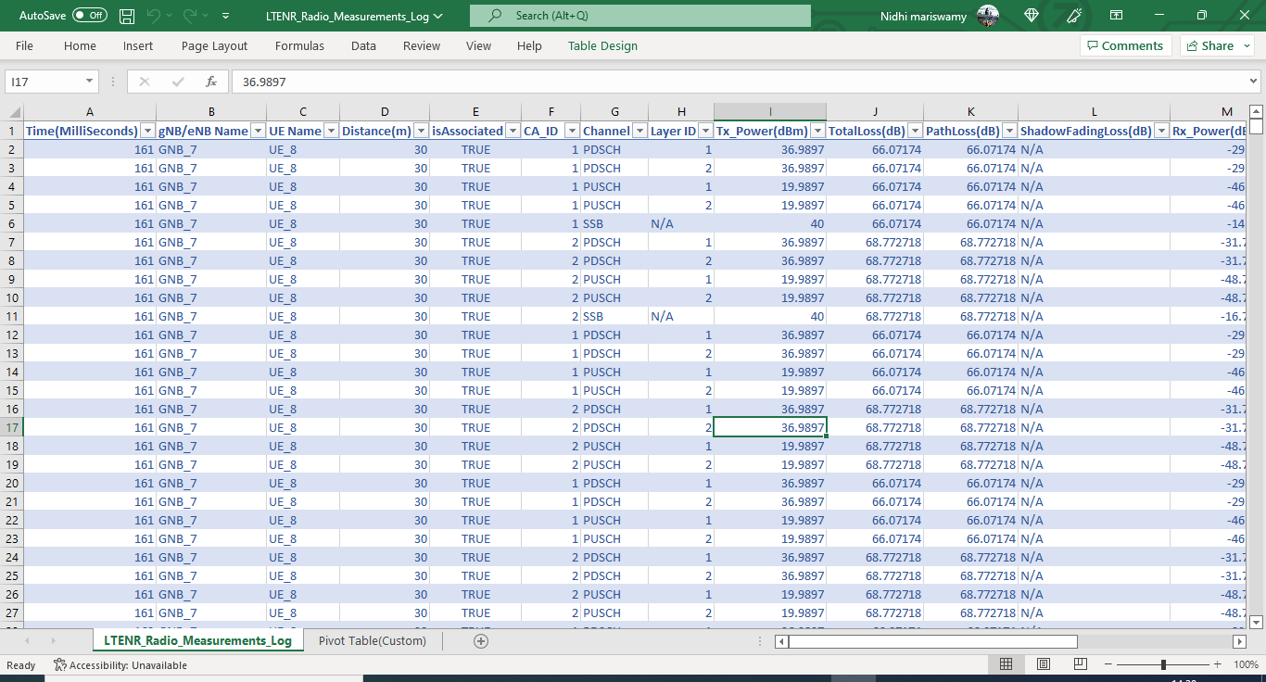The width and height of the screenshot is (1266, 682).
Task: Click the formula bar showing 36.9897
Action: click(x=738, y=82)
